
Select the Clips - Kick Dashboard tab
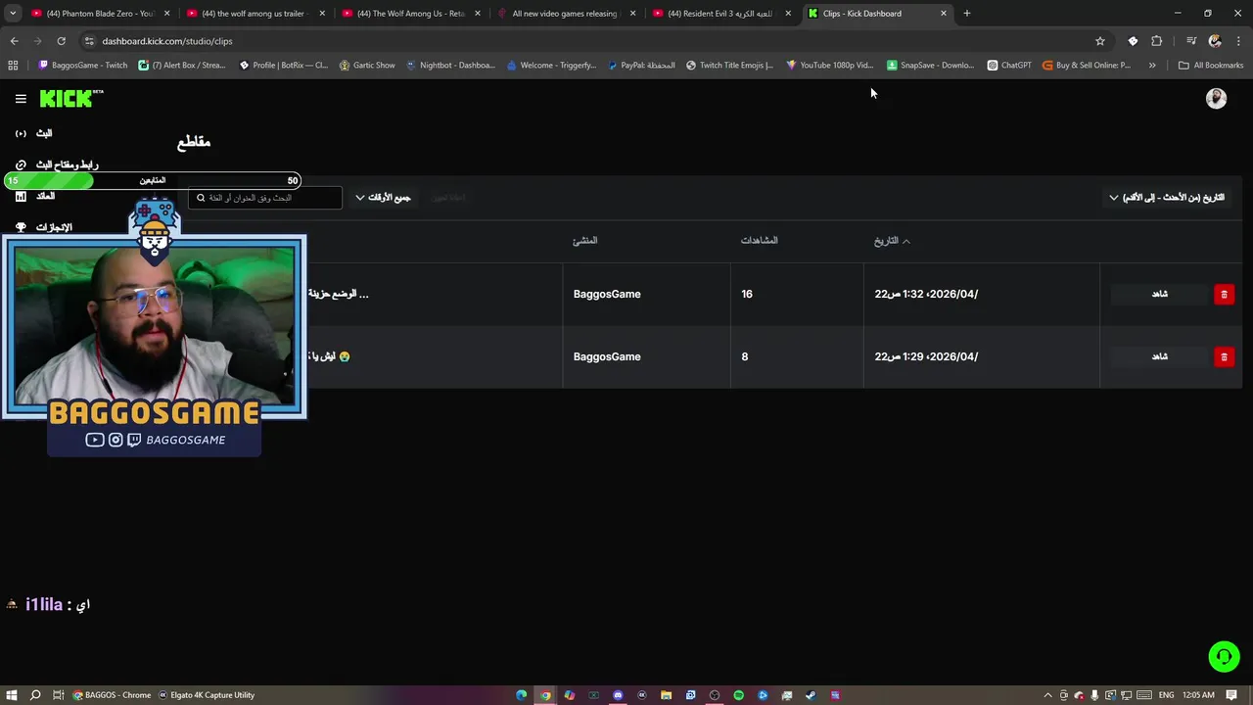pyautogui.click(x=878, y=14)
